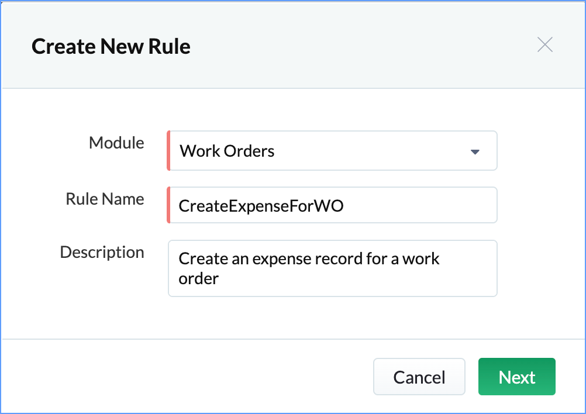Select the Work Orders text in Module

pyautogui.click(x=227, y=151)
